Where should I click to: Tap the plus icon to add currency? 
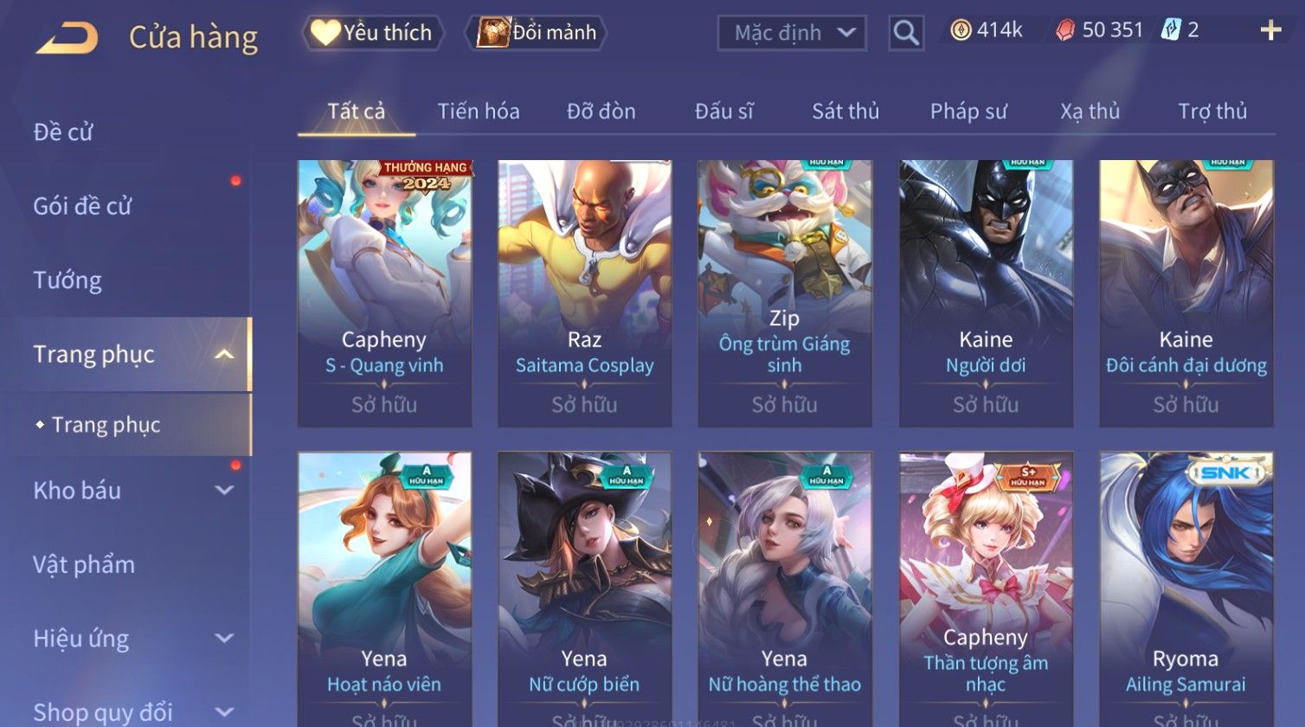1270,30
